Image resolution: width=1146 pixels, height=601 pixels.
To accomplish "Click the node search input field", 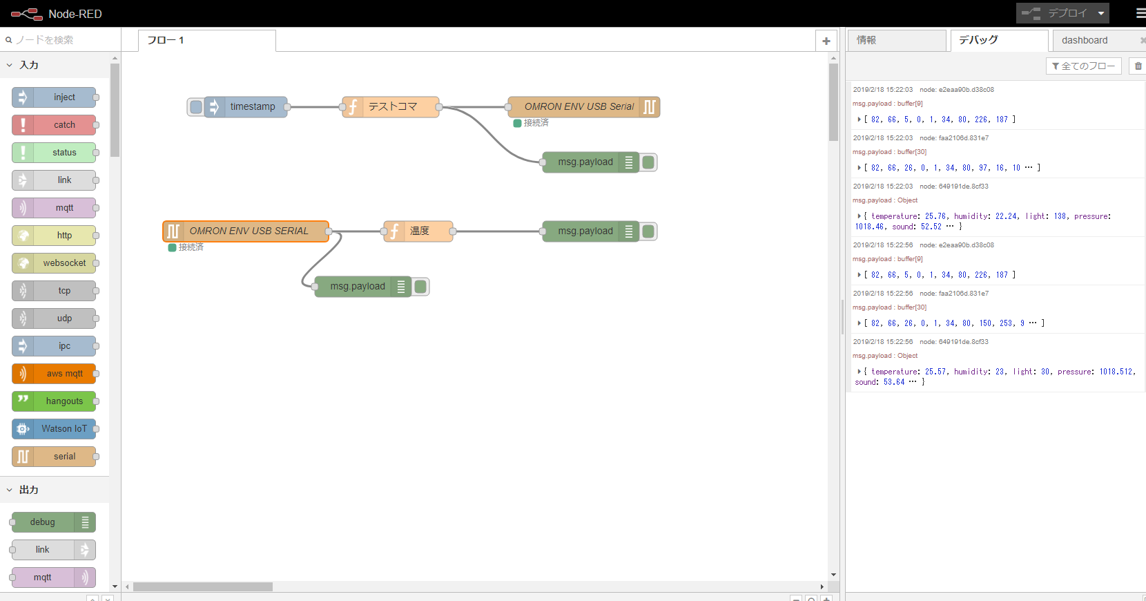I will 62,40.
